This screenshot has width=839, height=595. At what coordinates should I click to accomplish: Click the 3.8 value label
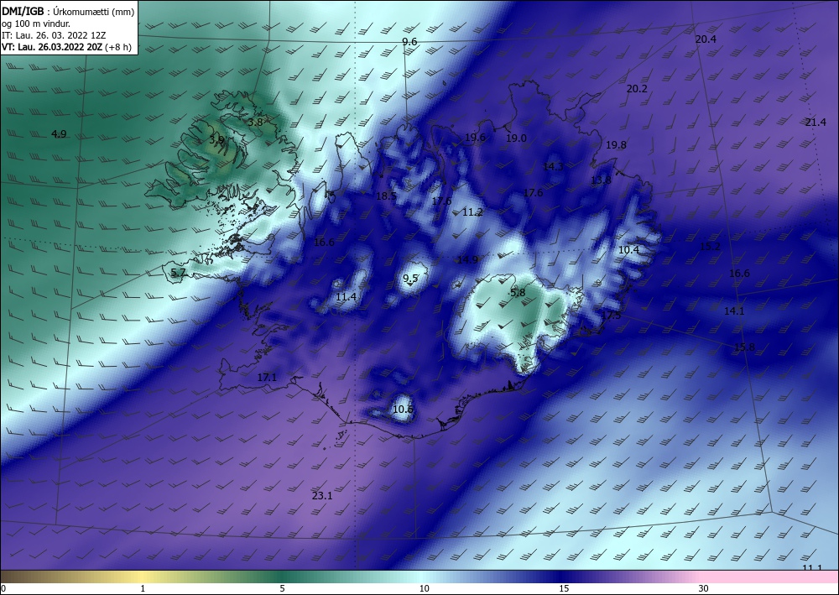pos(255,122)
